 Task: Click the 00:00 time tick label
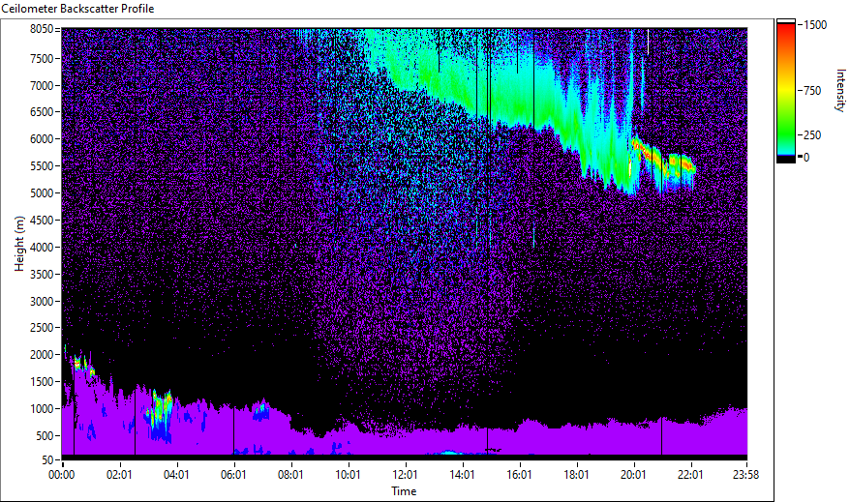(x=62, y=475)
